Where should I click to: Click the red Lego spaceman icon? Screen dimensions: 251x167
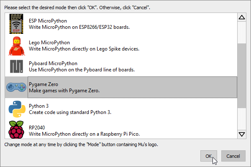click(x=17, y=46)
